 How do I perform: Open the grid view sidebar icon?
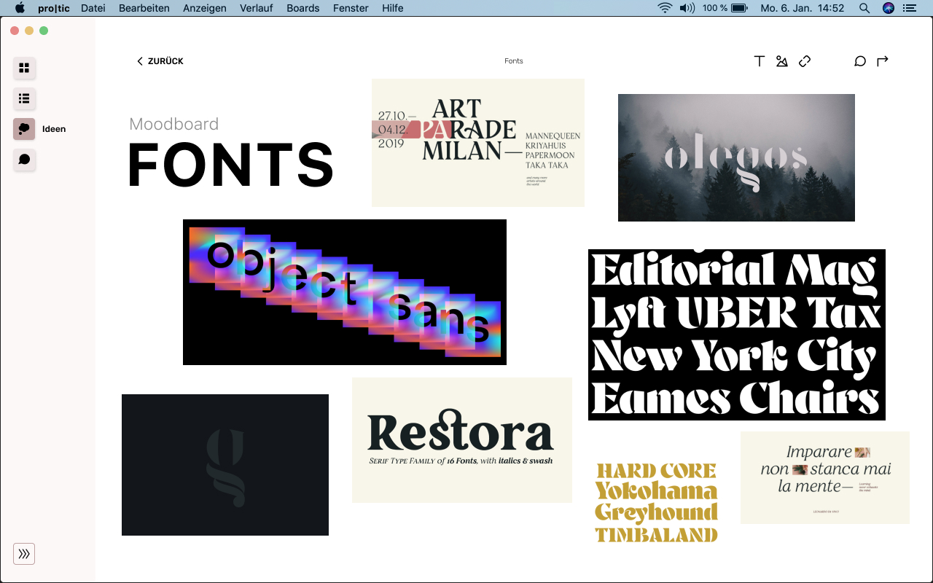click(24, 68)
